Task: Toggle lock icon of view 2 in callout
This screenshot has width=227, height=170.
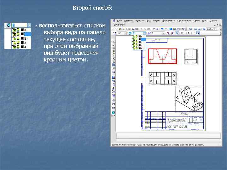Action: (x=14, y=38)
